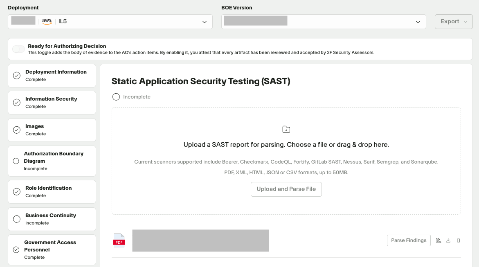The height and width of the screenshot is (267, 479).
Task: Expand the Deployment dropdown chevron
Action: coord(205,22)
